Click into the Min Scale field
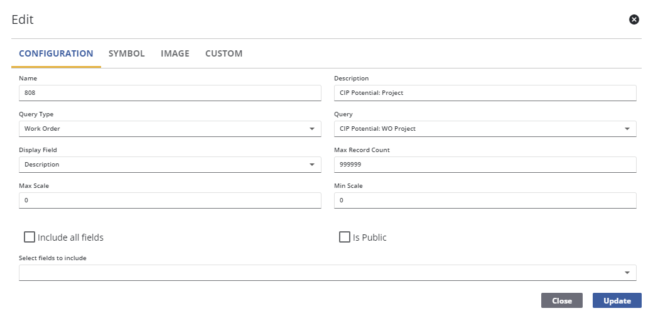653x323 pixels. click(x=485, y=200)
